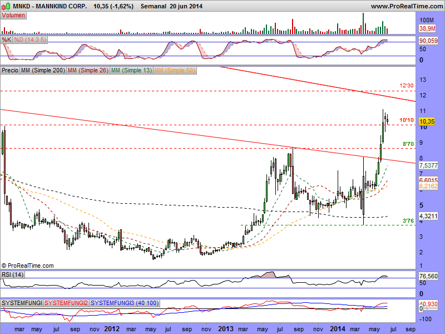Select the Volumen indicator label
Viewport: 445px width, 334px height.
[x=13, y=16]
